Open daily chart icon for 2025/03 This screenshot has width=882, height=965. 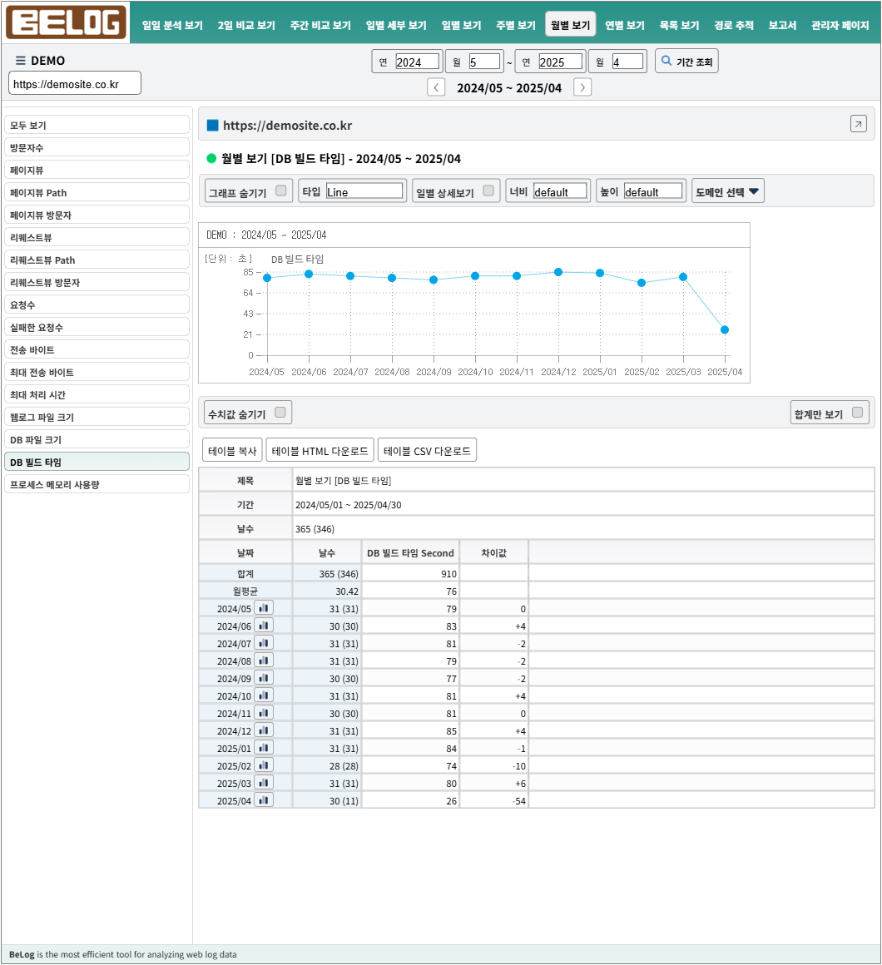pyautogui.click(x=264, y=783)
